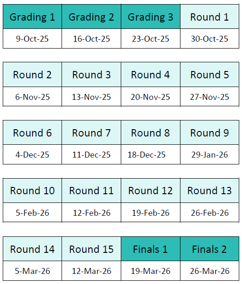Select the 19-Feb-26 date cell
This screenshot has width=242, height=284.
[x=151, y=213]
